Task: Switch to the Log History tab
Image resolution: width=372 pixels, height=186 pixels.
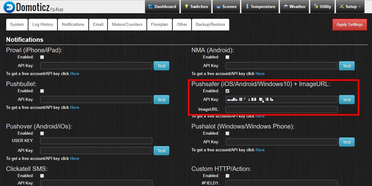Action: (x=43, y=25)
